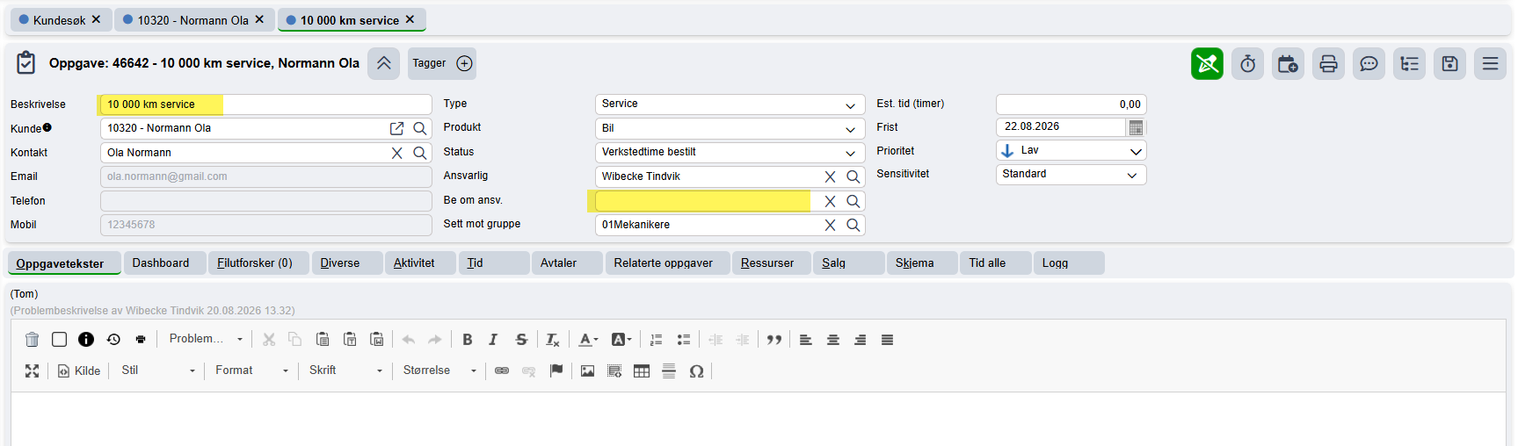Screen dimensions: 1518x446
Task: Open the Format dropdown in editor
Action: pos(252,370)
